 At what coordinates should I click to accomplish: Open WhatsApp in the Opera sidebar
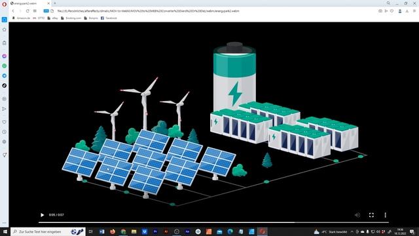pos(5,66)
